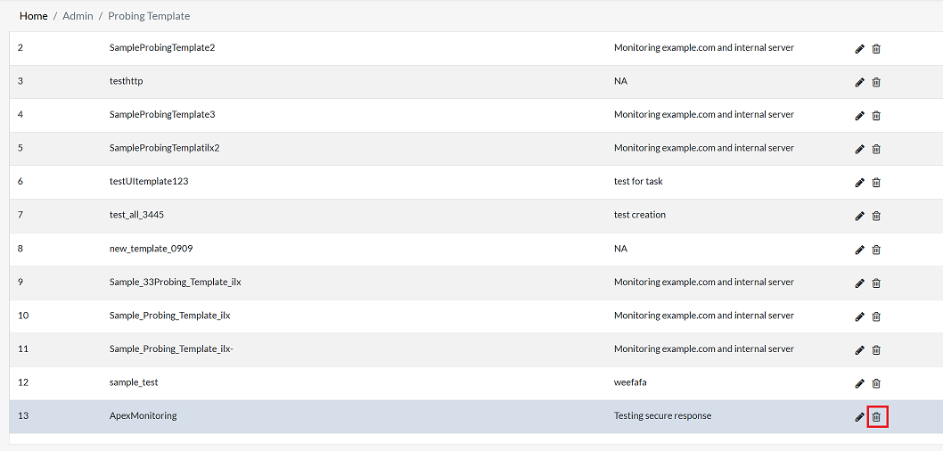The height and width of the screenshot is (451, 943).
Task: Remove the SampleProbingTemplate3 row
Action: [x=876, y=116]
